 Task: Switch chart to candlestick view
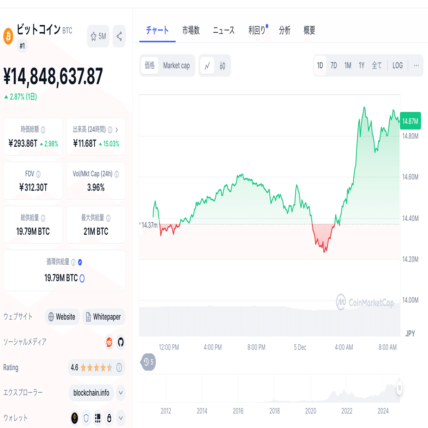click(x=222, y=65)
